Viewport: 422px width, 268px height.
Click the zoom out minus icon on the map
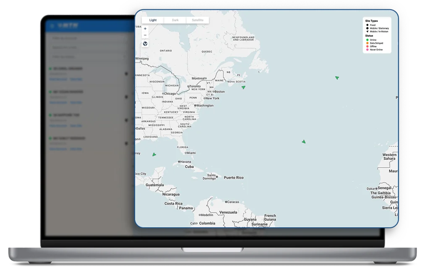click(x=145, y=35)
